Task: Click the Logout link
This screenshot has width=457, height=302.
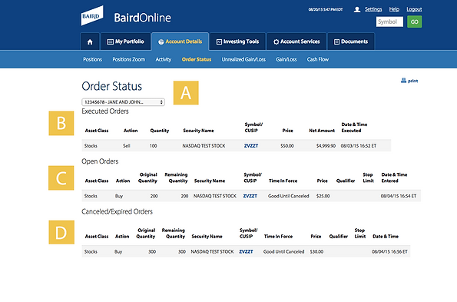Action: [x=414, y=9]
